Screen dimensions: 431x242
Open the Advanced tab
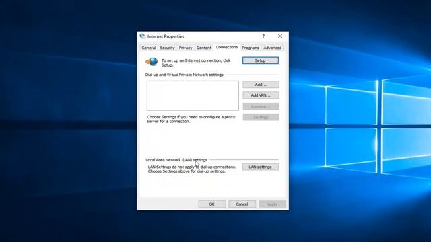point(272,48)
